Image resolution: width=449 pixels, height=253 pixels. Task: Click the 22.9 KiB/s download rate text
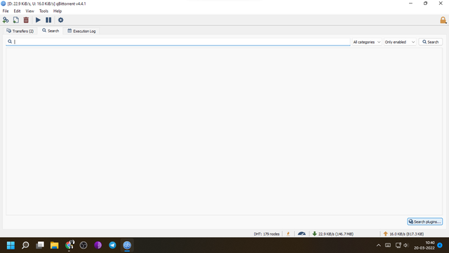[336, 234]
